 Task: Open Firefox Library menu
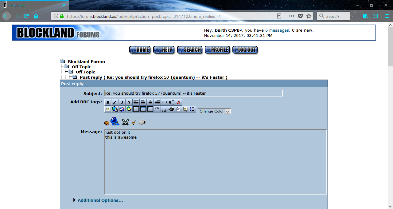[x=365, y=16]
